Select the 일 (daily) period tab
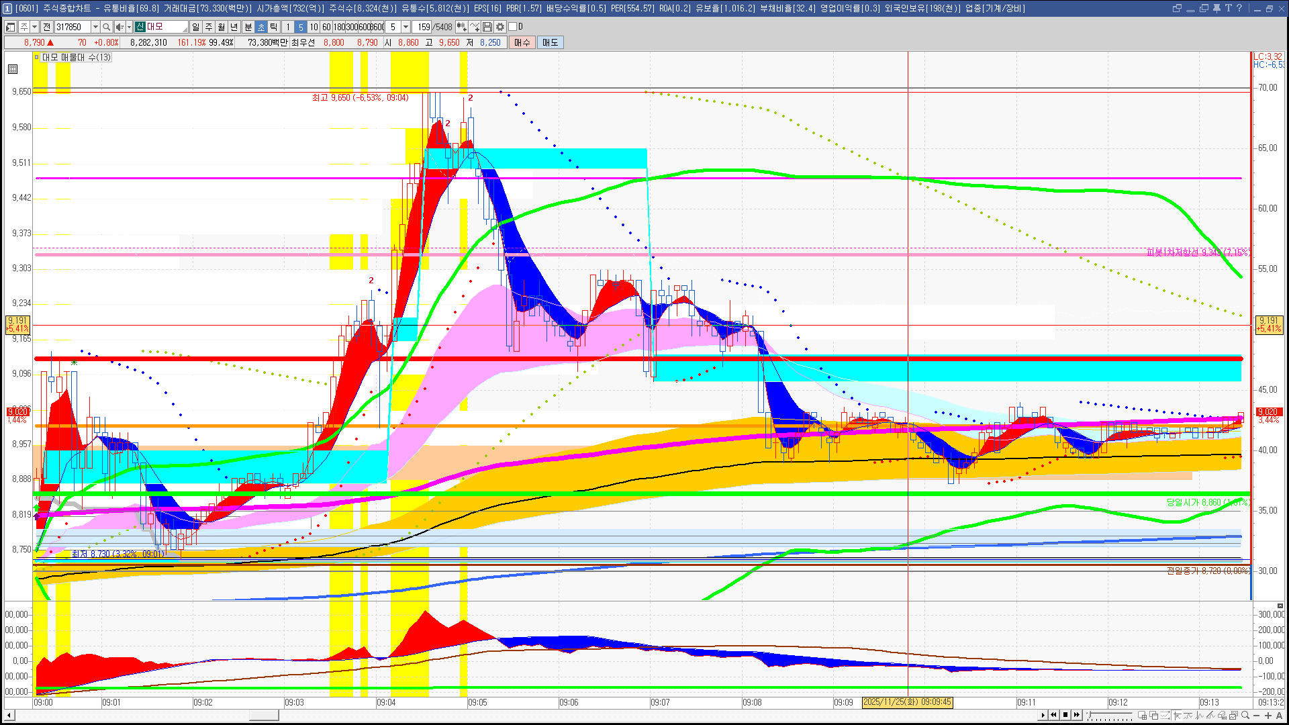 (195, 27)
